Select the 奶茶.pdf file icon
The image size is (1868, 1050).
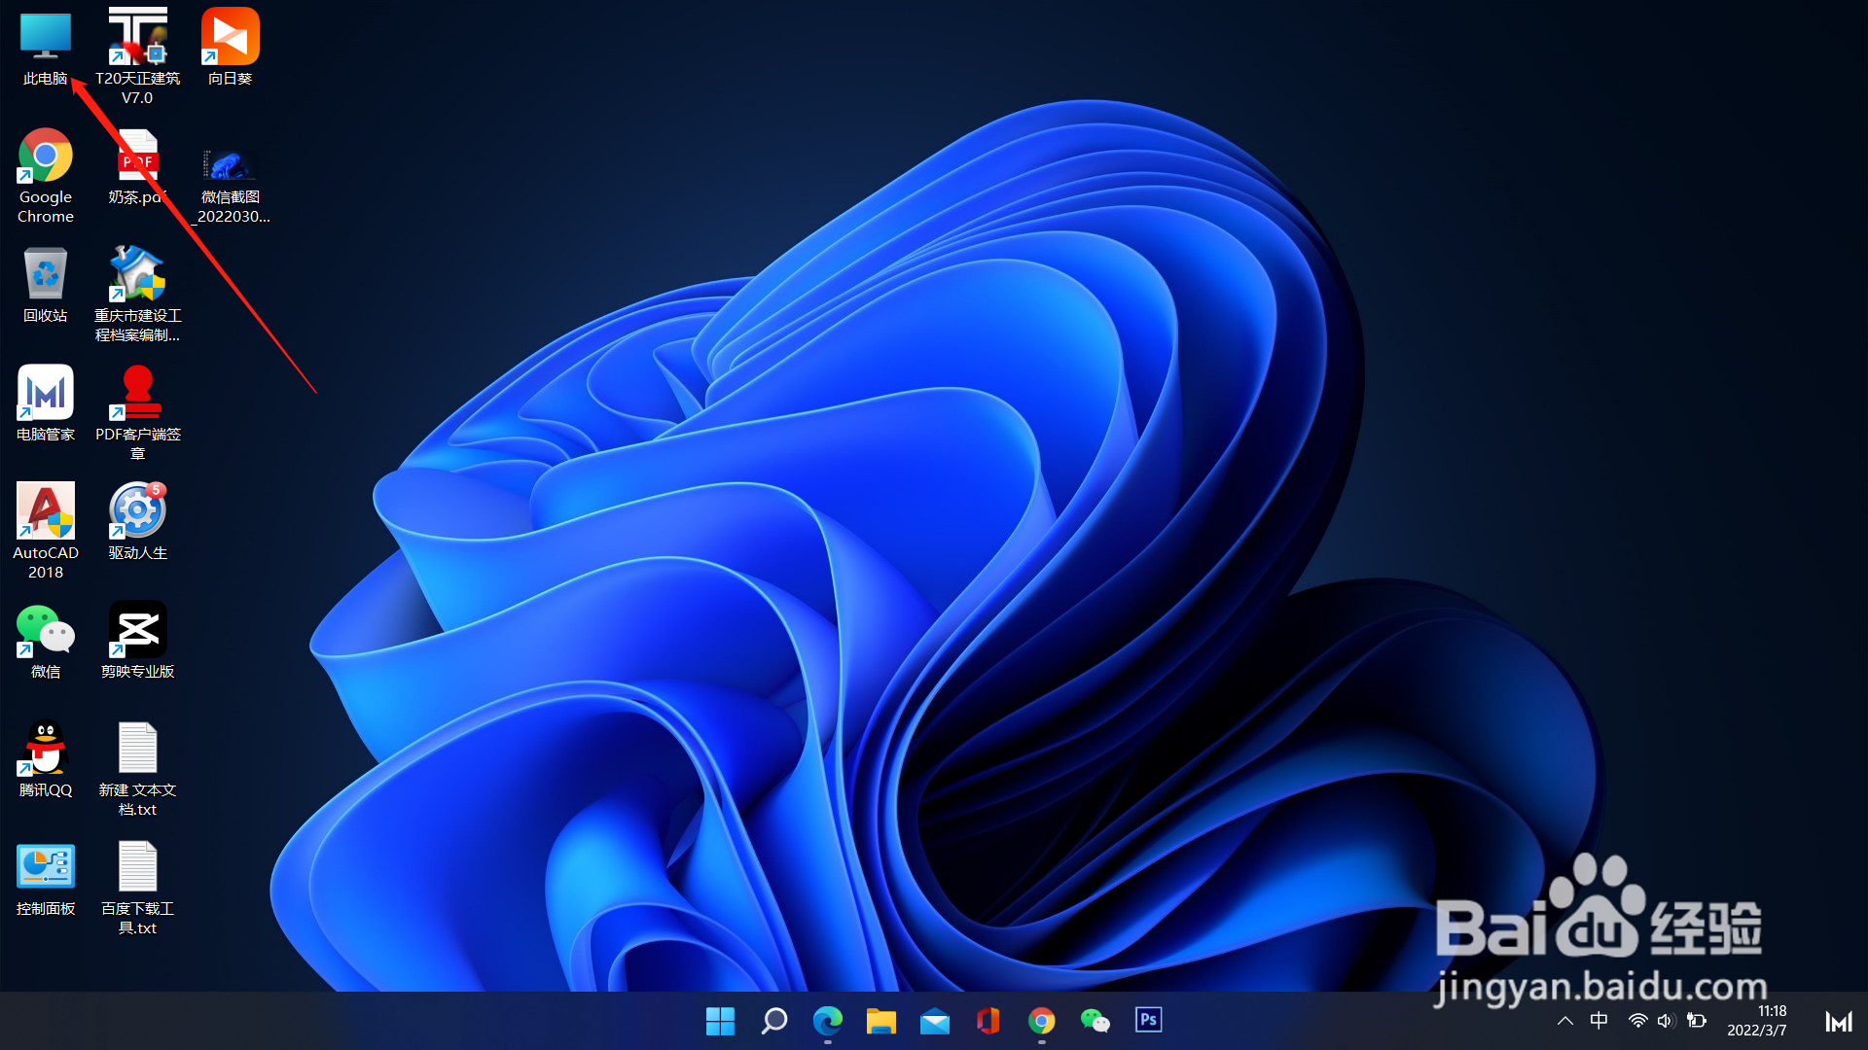(x=137, y=157)
